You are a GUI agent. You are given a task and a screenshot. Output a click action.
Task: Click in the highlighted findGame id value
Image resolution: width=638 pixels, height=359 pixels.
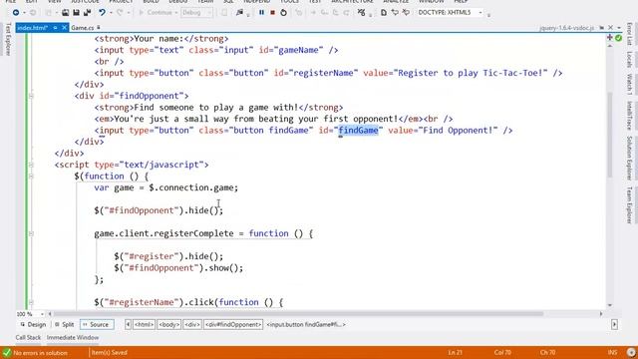coord(359,131)
